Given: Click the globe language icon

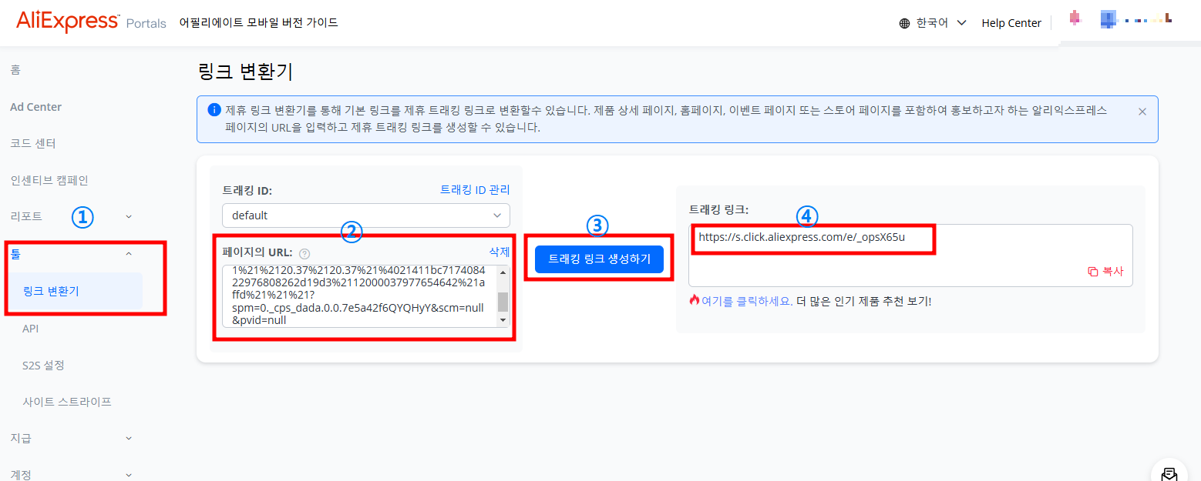Looking at the screenshot, I should [905, 23].
